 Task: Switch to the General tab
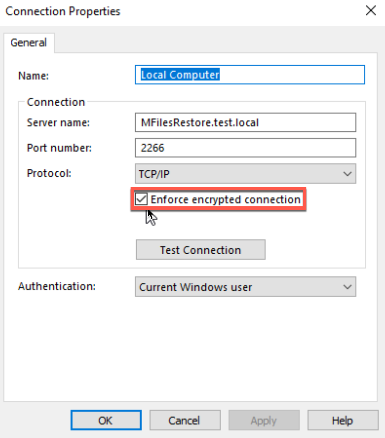pyautogui.click(x=29, y=43)
